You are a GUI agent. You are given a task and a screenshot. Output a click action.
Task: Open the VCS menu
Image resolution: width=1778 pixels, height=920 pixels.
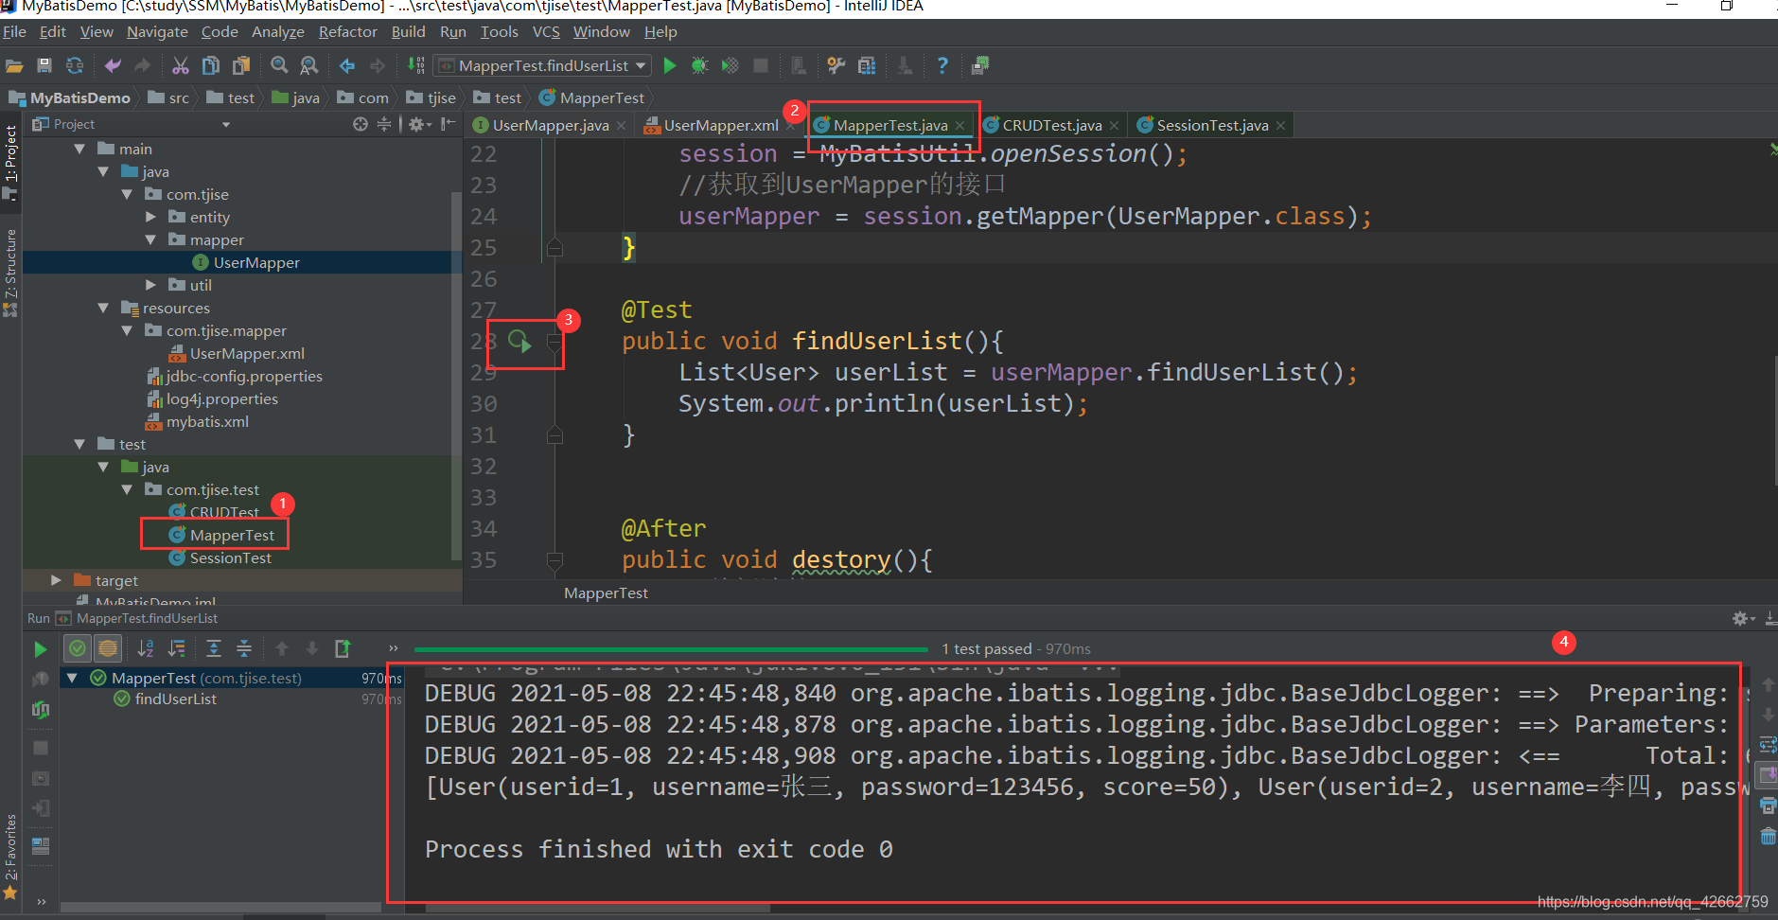[x=546, y=31]
